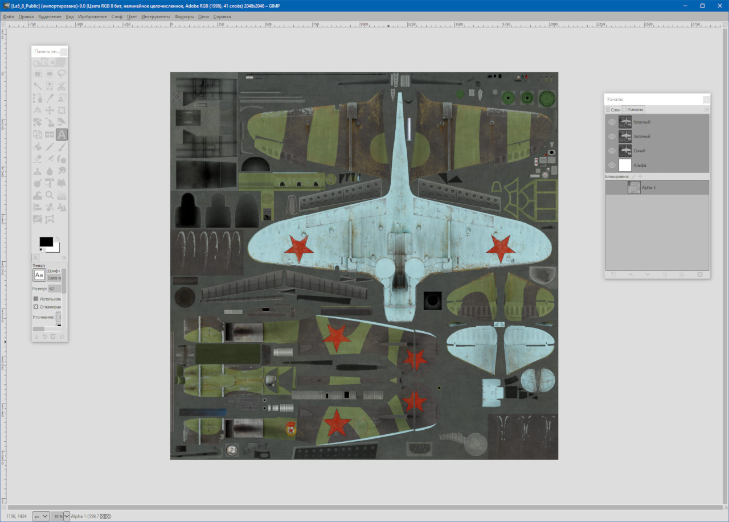Switch to the Слои tab

click(x=614, y=110)
